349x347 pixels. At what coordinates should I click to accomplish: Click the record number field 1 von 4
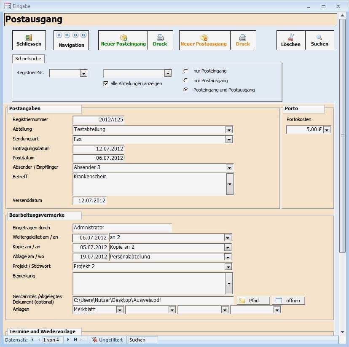53,340
